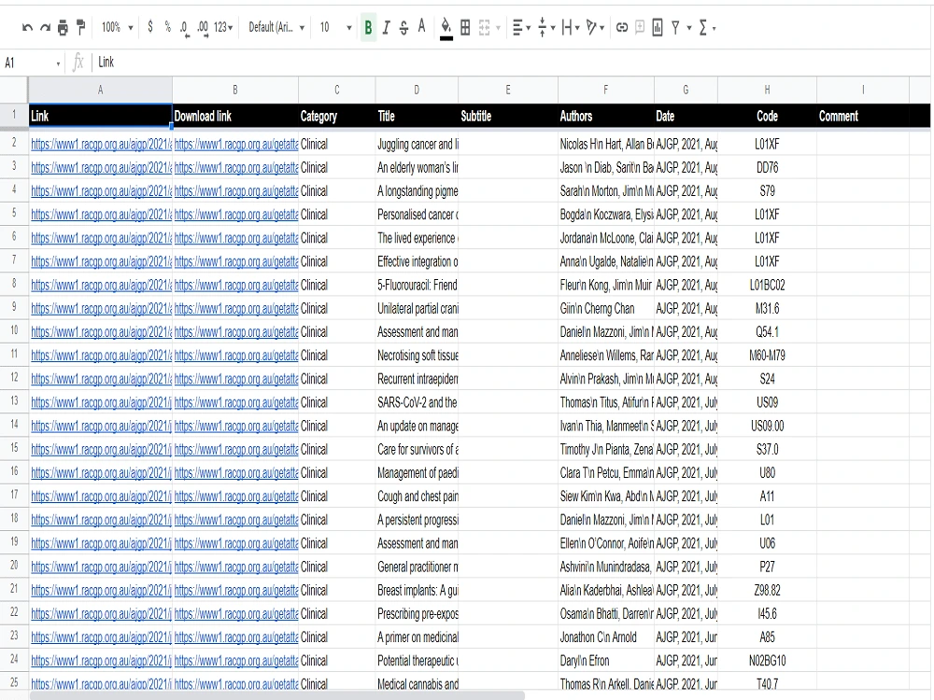This screenshot has height=700, width=934.
Task: Click the Insert link icon
Action: pos(622,27)
